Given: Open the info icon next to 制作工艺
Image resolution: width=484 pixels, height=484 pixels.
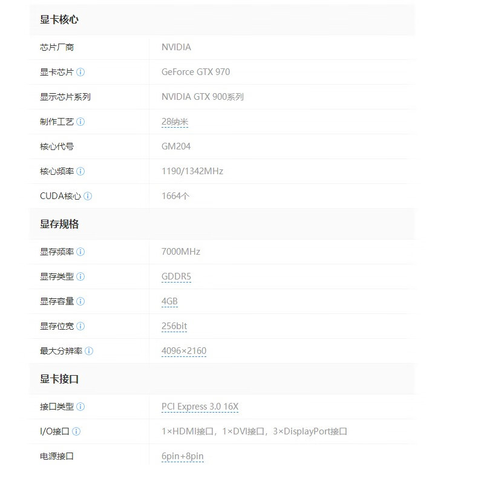Looking at the screenshot, I should 80,122.
